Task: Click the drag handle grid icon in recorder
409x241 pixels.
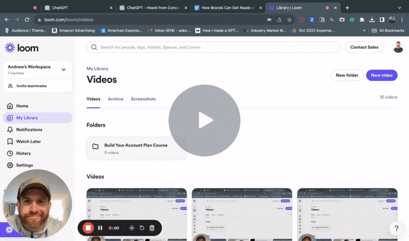Action: coord(131,228)
